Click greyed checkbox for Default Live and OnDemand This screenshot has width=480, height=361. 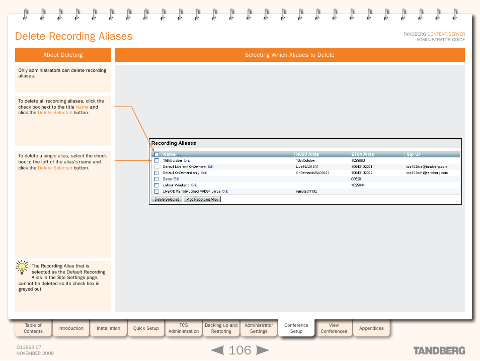click(x=157, y=167)
